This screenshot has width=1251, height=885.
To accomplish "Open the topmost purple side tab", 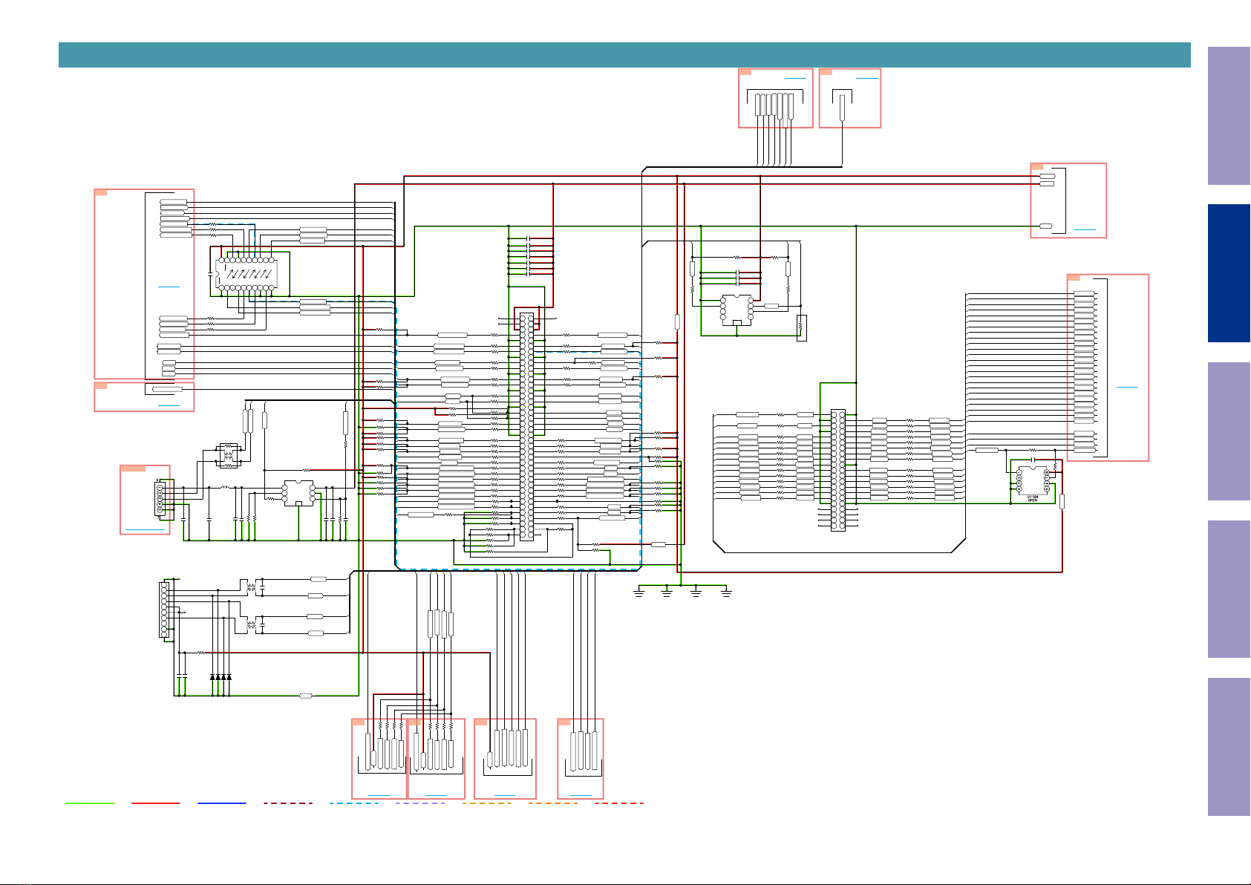I will point(1229,116).
